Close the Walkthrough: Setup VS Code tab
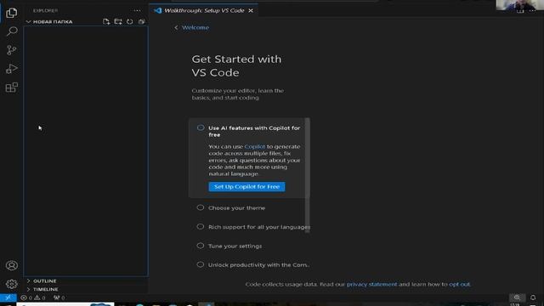 click(251, 11)
